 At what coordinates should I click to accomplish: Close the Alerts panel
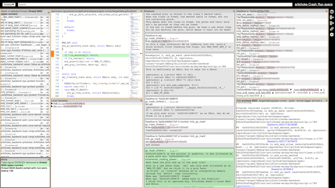tap(48, 159)
